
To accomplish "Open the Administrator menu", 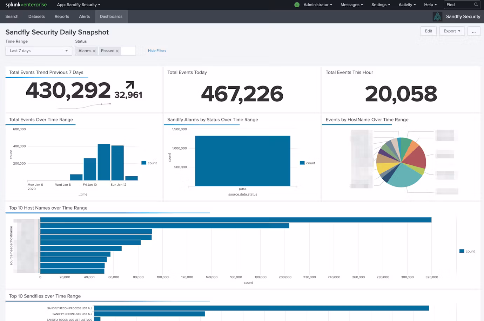I will (x=318, y=5).
